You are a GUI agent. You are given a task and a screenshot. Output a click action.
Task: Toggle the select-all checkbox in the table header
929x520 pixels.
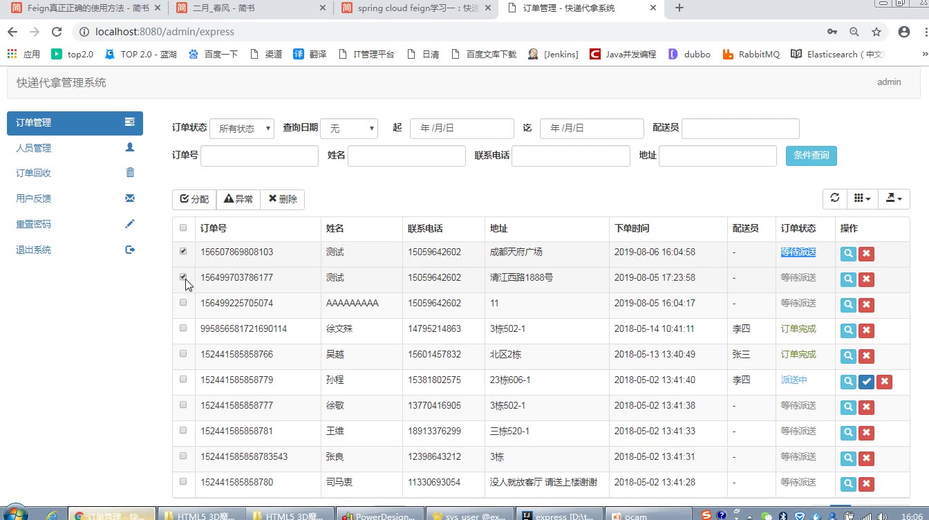(x=183, y=228)
